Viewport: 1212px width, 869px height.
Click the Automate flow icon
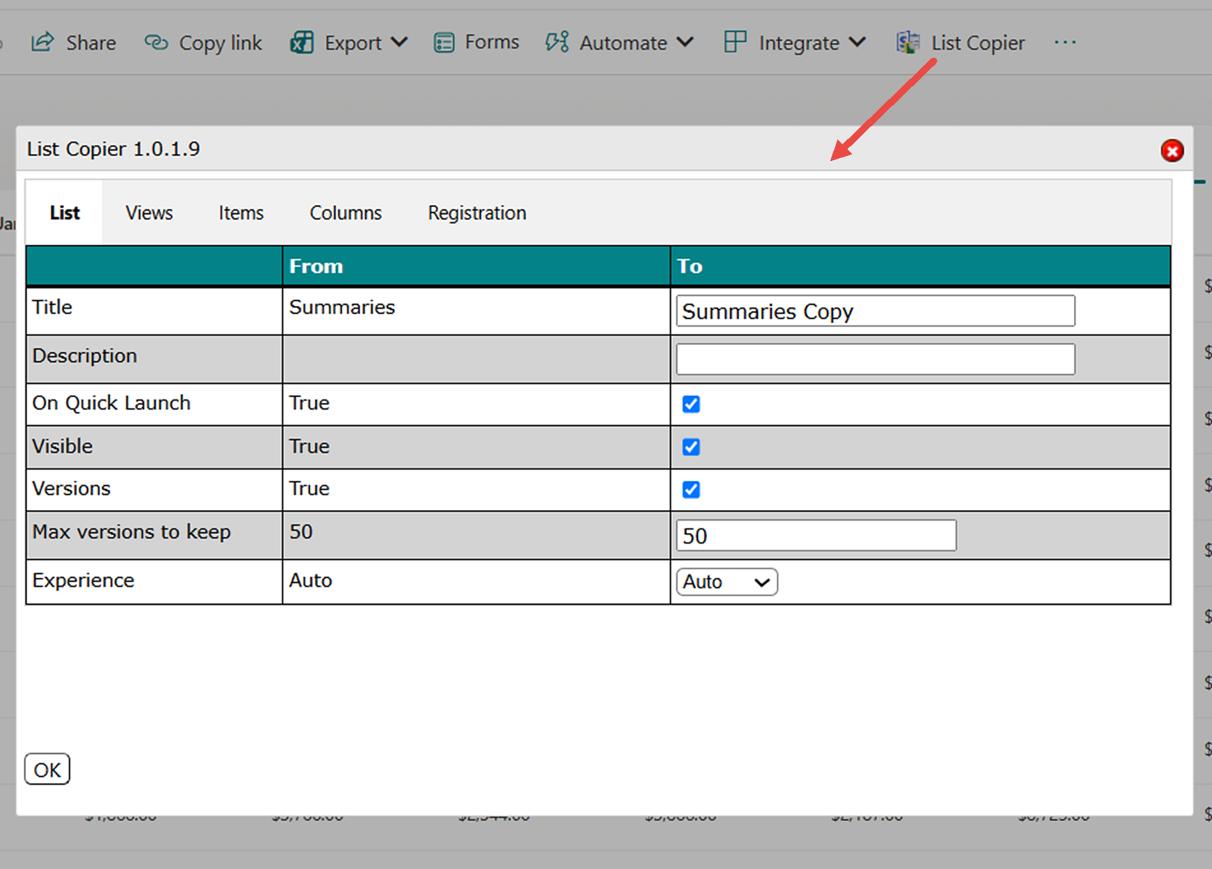557,42
